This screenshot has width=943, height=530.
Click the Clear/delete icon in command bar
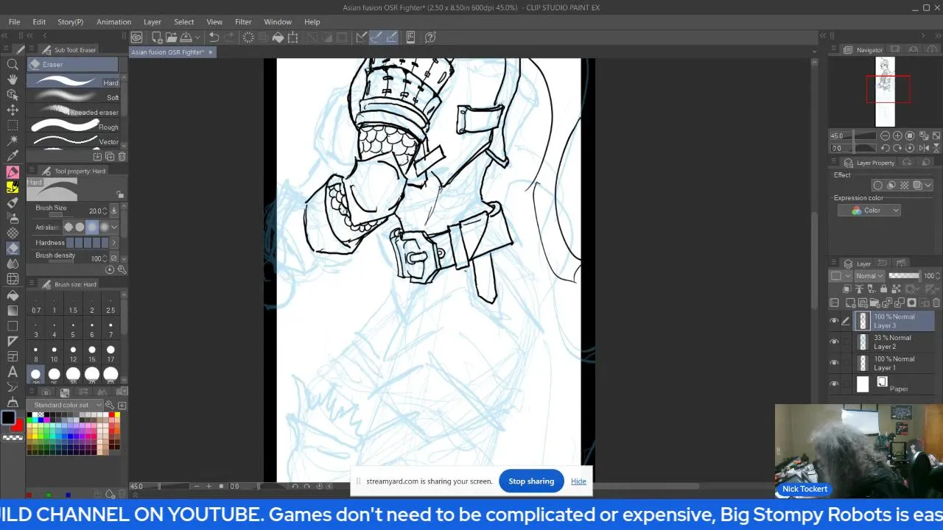[x=248, y=37]
